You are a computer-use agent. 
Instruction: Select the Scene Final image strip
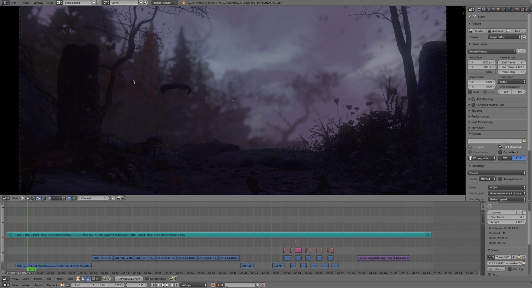click(x=383, y=258)
